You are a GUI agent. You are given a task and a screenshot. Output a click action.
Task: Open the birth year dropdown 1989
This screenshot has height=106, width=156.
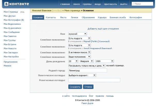point(104,61)
